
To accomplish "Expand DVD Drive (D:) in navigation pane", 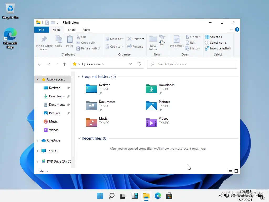I will click(x=37, y=161).
